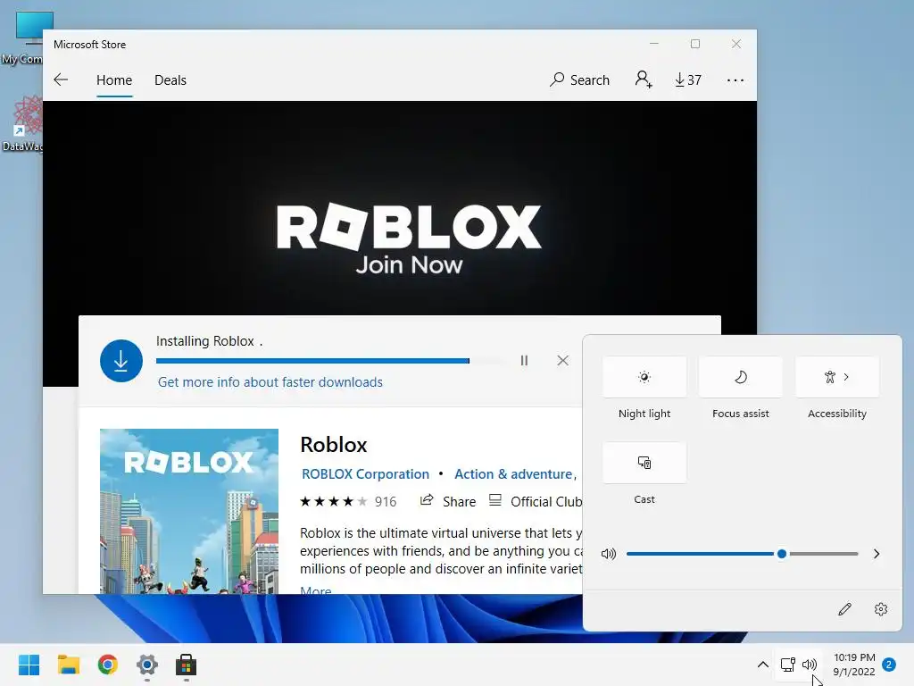The width and height of the screenshot is (914, 686).
Task: Click the star rating 916 reviews
Action: (x=348, y=502)
